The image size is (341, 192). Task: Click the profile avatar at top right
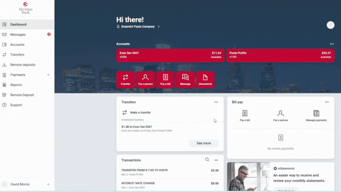tap(330, 25)
